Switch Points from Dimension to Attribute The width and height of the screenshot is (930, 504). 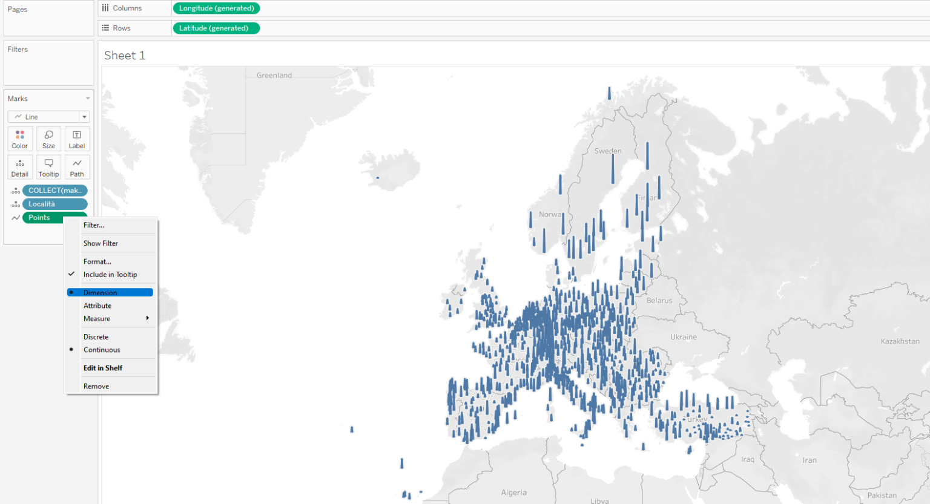click(x=97, y=305)
